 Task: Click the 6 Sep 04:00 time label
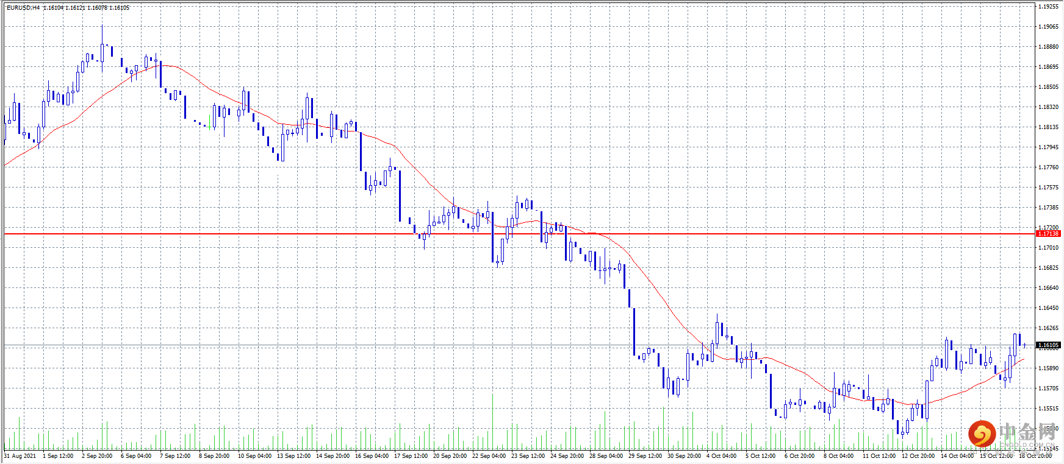point(136,456)
